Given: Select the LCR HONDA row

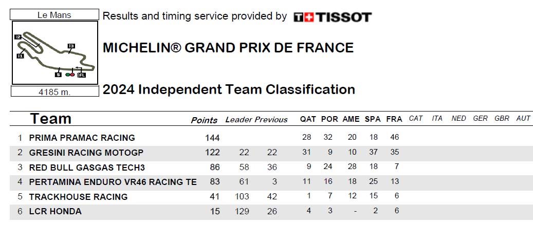Looking at the screenshot, I should (x=271, y=211).
